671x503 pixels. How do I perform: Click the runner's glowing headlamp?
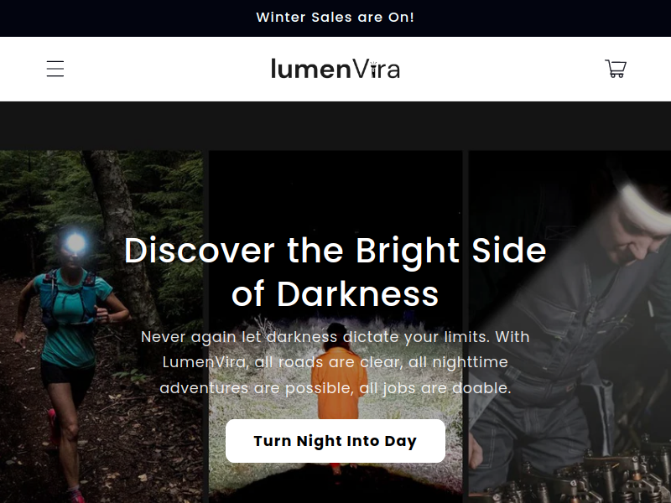pyautogui.click(x=75, y=243)
